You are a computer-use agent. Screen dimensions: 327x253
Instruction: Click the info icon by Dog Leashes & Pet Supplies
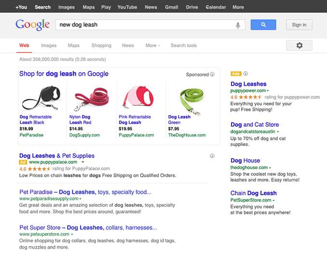click(212, 156)
